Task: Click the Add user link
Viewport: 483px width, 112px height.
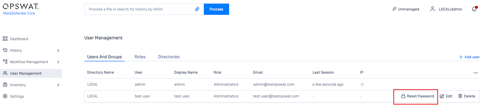Action: click(469, 57)
